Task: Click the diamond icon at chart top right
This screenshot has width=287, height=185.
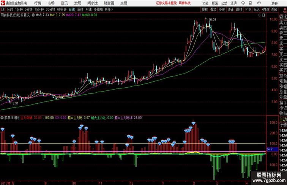Action: tap(259, 16)
